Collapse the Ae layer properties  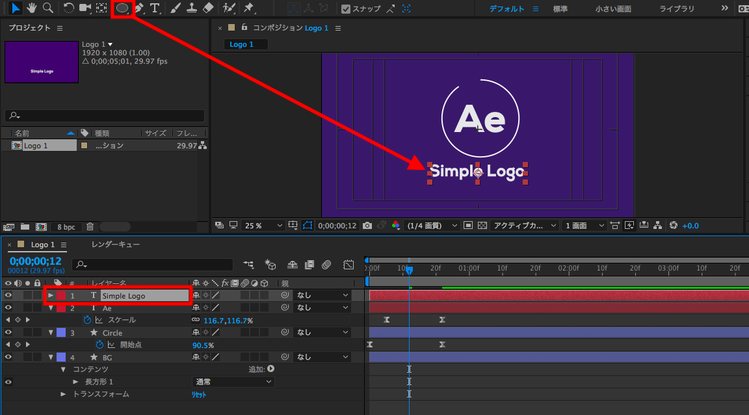pos(51,308)
